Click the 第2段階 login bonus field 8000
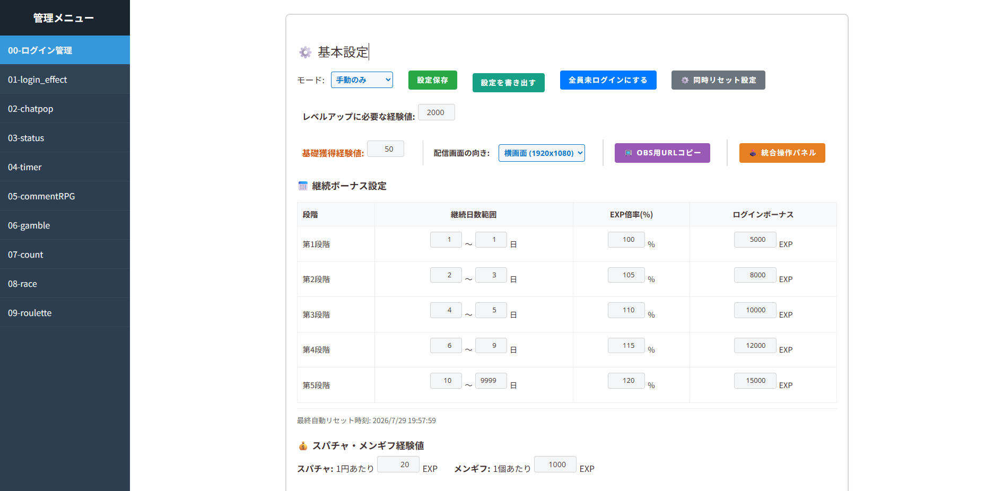This screenshot has width=1003, height=491. coord(755,275)
